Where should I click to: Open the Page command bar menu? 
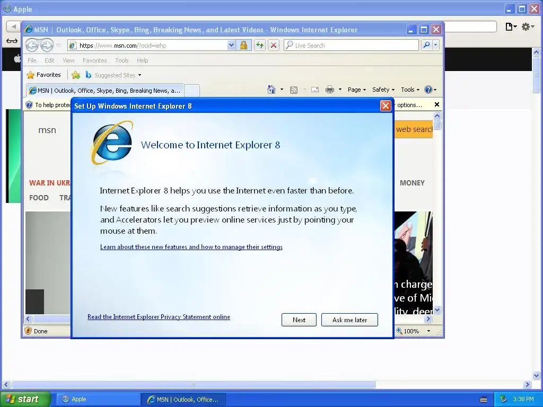click(x=357, y=90)
